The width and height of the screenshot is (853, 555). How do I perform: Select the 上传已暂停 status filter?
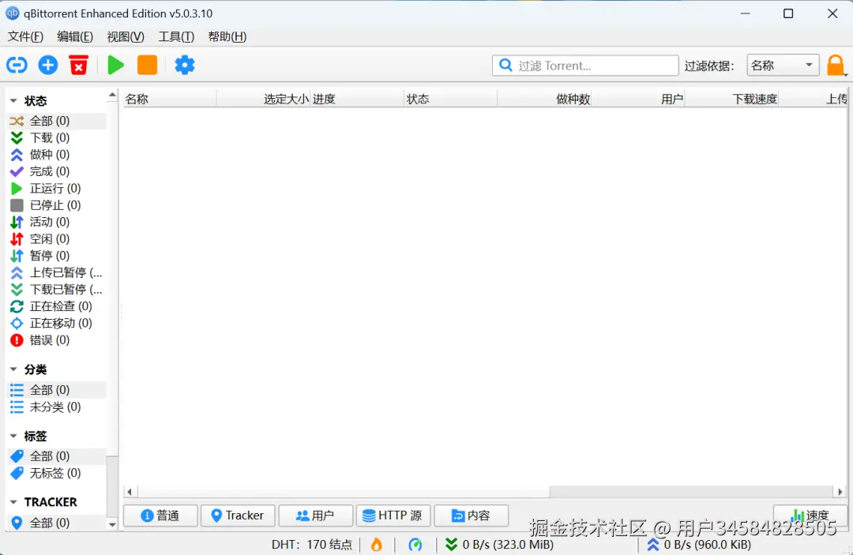(57, 272)
